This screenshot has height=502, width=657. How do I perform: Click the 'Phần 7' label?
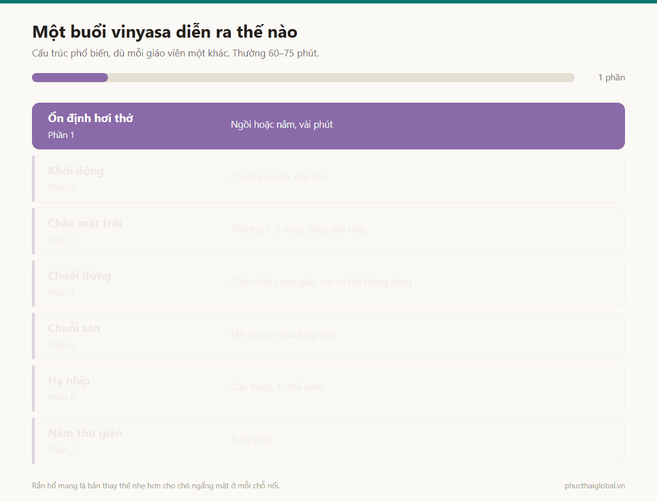61,450
